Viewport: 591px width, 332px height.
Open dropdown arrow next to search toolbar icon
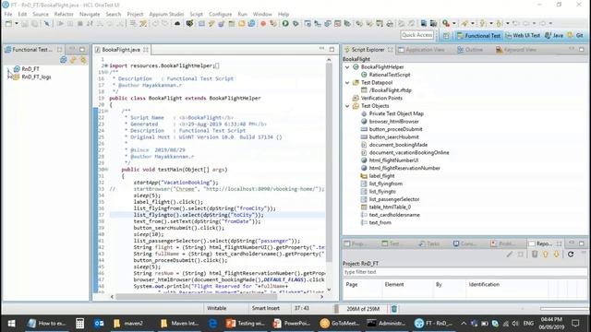(x=453, y=23)
